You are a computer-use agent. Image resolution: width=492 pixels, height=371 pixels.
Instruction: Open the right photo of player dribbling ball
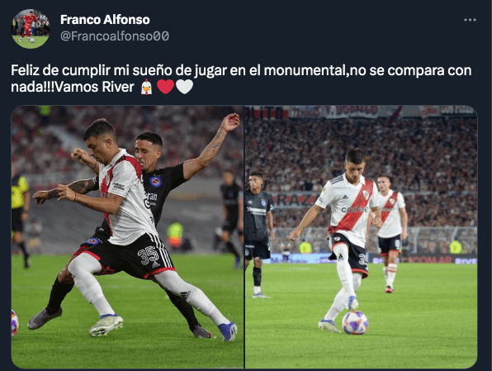(x=361, y=237)
